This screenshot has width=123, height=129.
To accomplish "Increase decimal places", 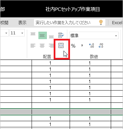I will point(91,46).
